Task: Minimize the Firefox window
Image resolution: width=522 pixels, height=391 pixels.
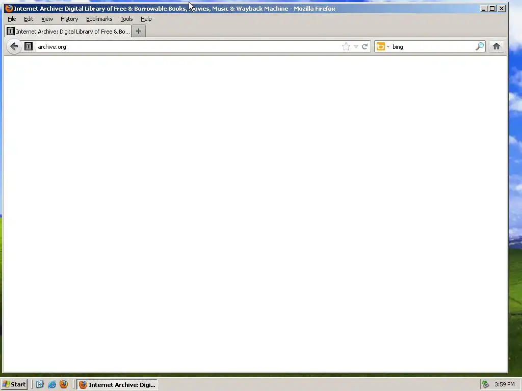Action: [x=484, y=8]
